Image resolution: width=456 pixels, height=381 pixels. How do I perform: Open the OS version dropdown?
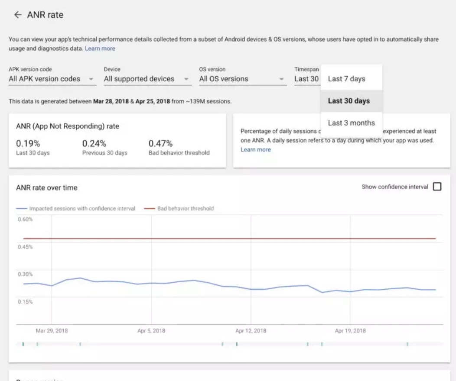(x=243, y=79)
